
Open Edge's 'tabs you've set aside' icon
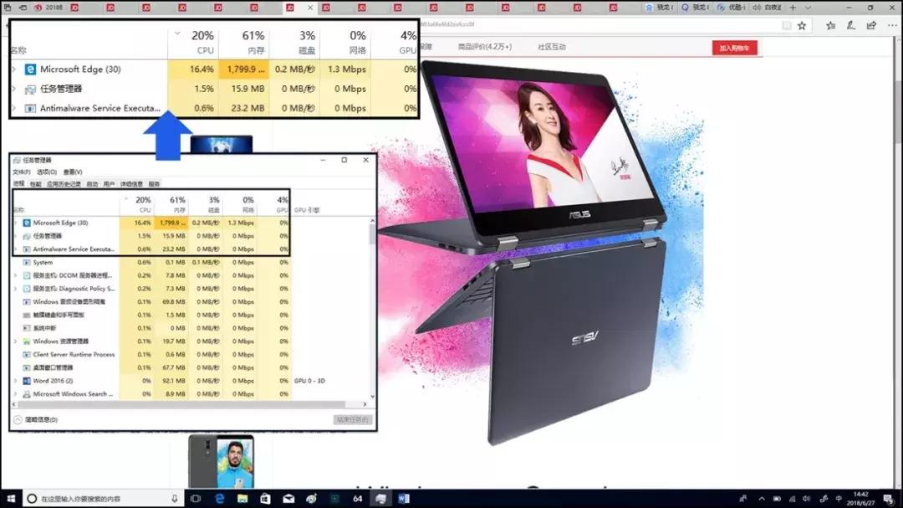click(8, 8)
